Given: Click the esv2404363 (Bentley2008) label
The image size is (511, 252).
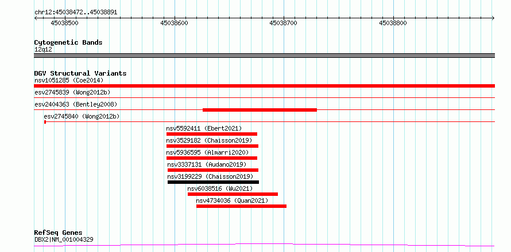Looking at the screenshot, I should [x=76, y=104].
